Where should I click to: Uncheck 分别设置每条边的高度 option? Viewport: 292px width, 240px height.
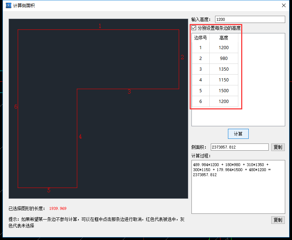[x=194, y=28]
